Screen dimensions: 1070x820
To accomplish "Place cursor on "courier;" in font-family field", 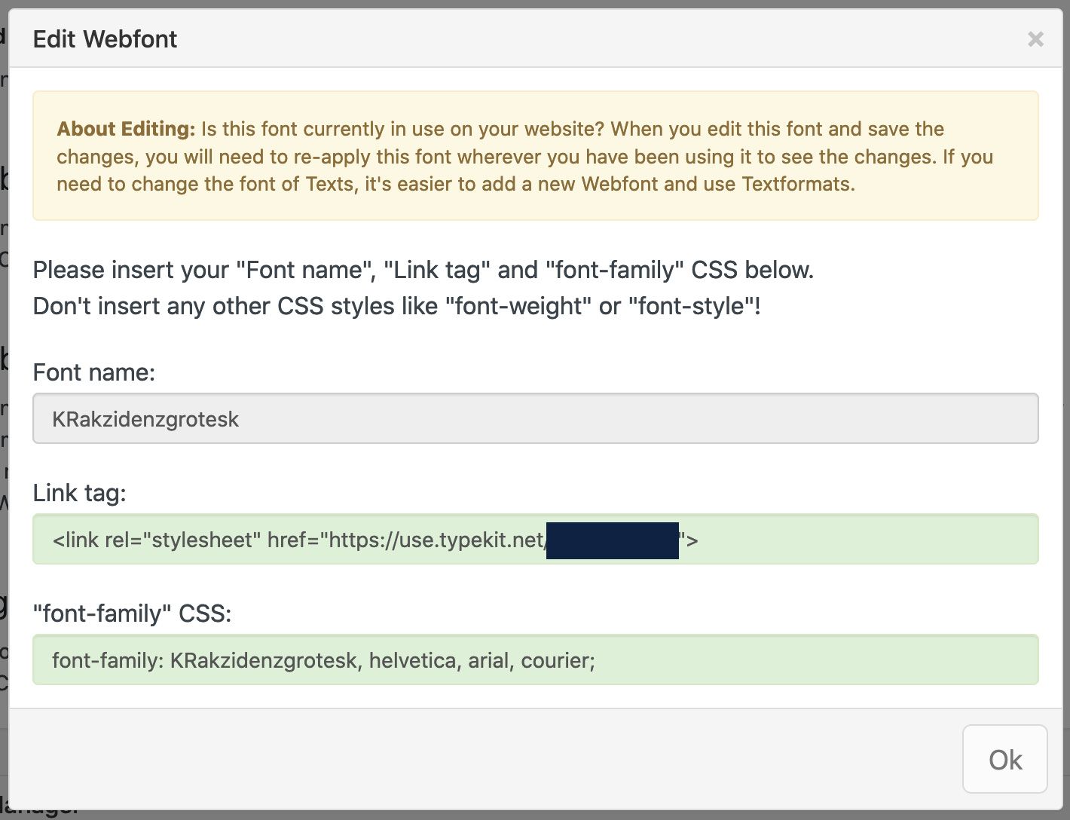I will pos(558,660).
